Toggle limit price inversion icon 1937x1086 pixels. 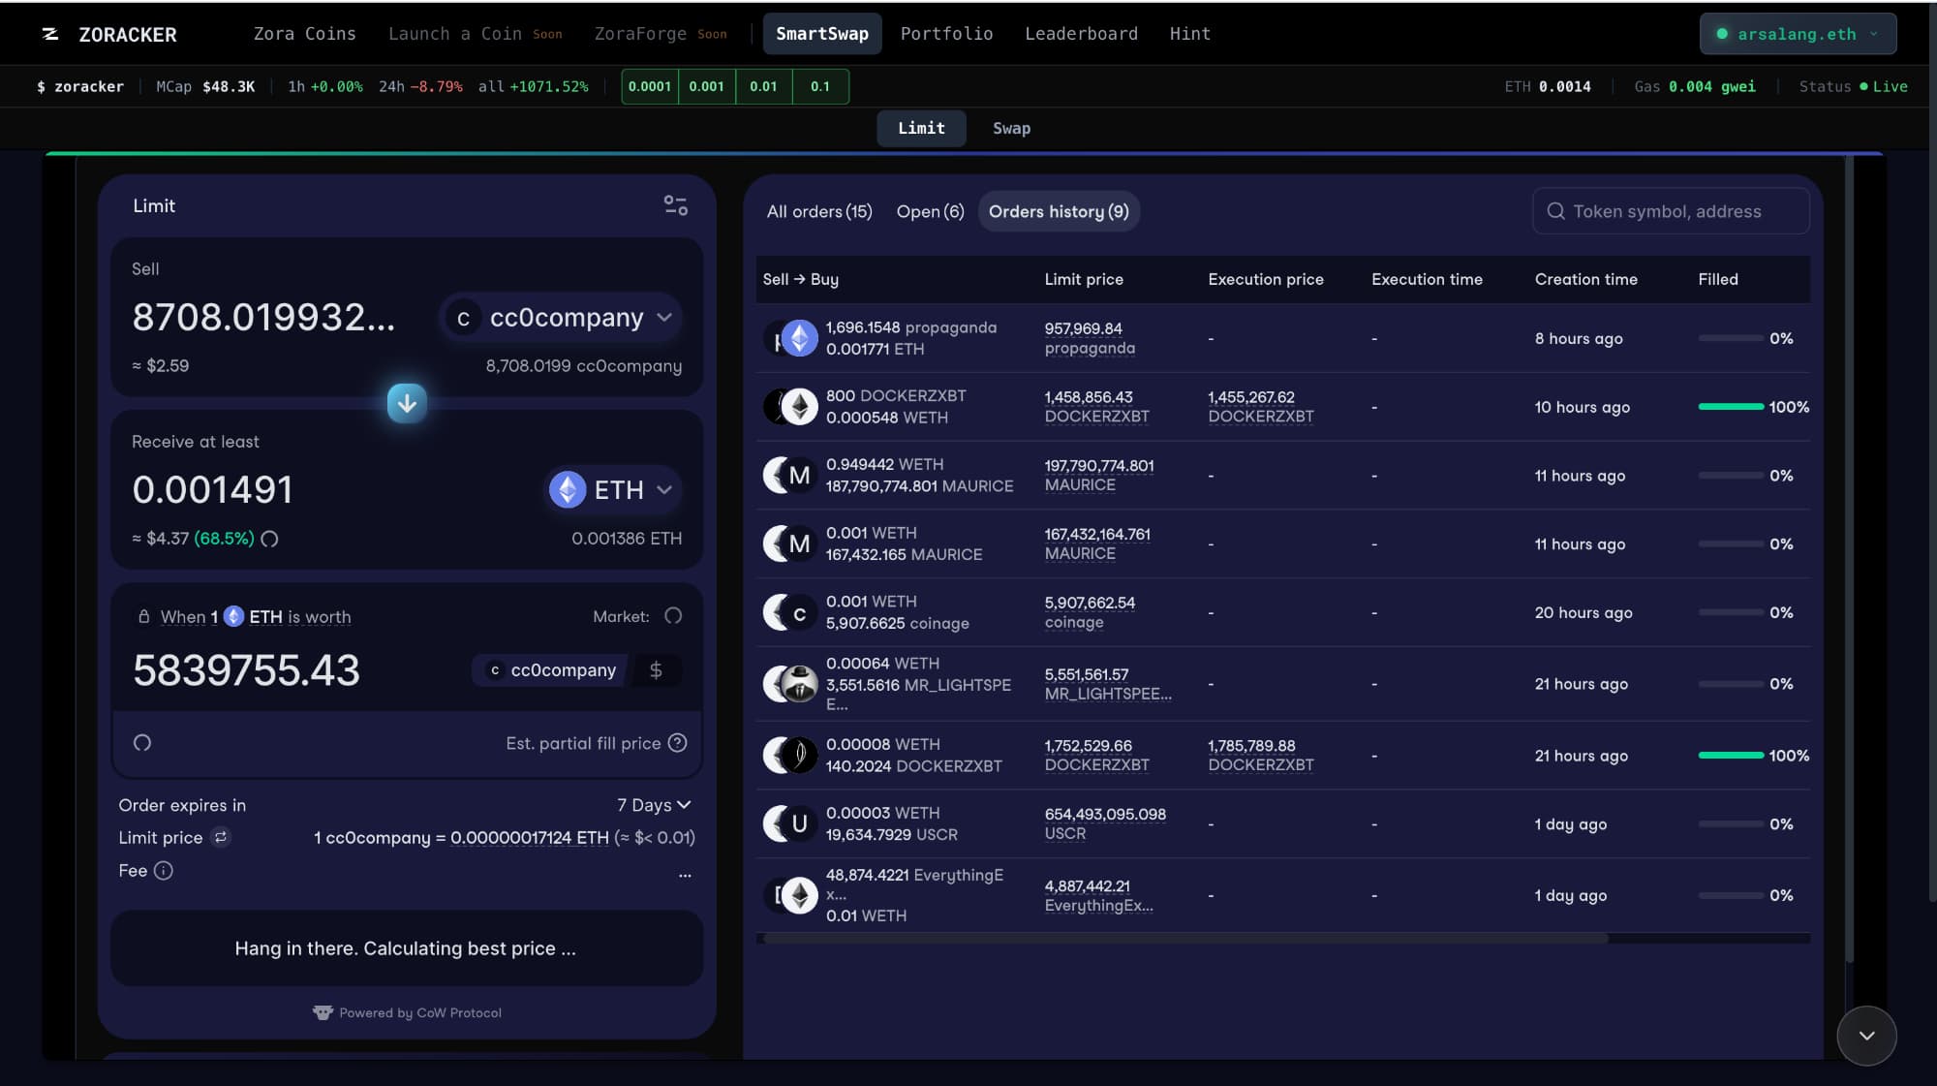click(x=221, y=837)
